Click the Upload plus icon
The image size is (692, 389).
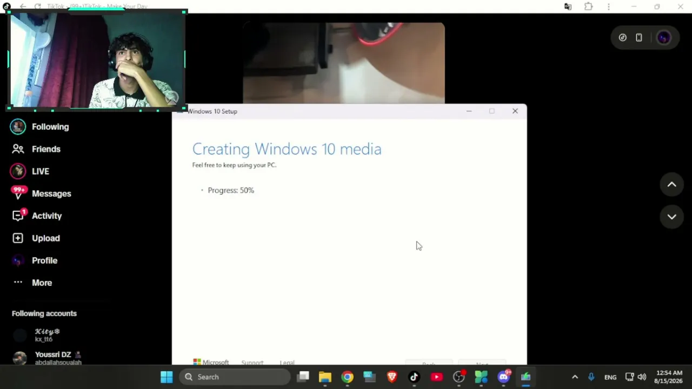tap(18, 238)
